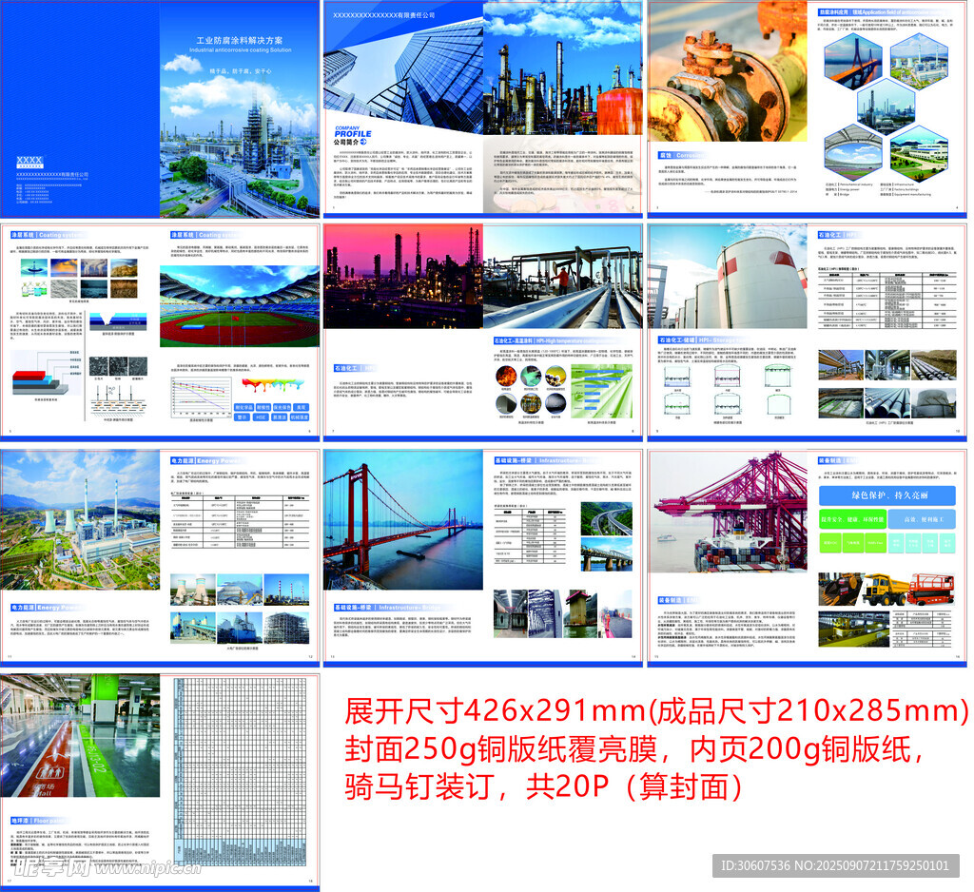Click the 绿色保护、持久亮丽 banner
974x892 pixels.
click(x=889, y=495)
